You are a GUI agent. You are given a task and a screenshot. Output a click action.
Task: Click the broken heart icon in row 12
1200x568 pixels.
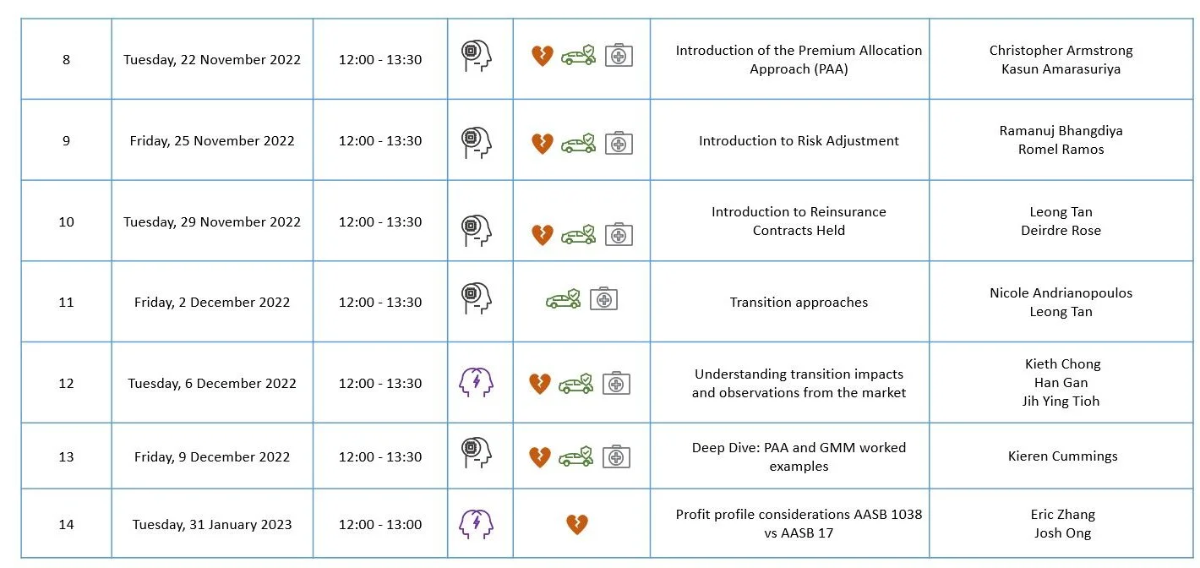(540, 384)
